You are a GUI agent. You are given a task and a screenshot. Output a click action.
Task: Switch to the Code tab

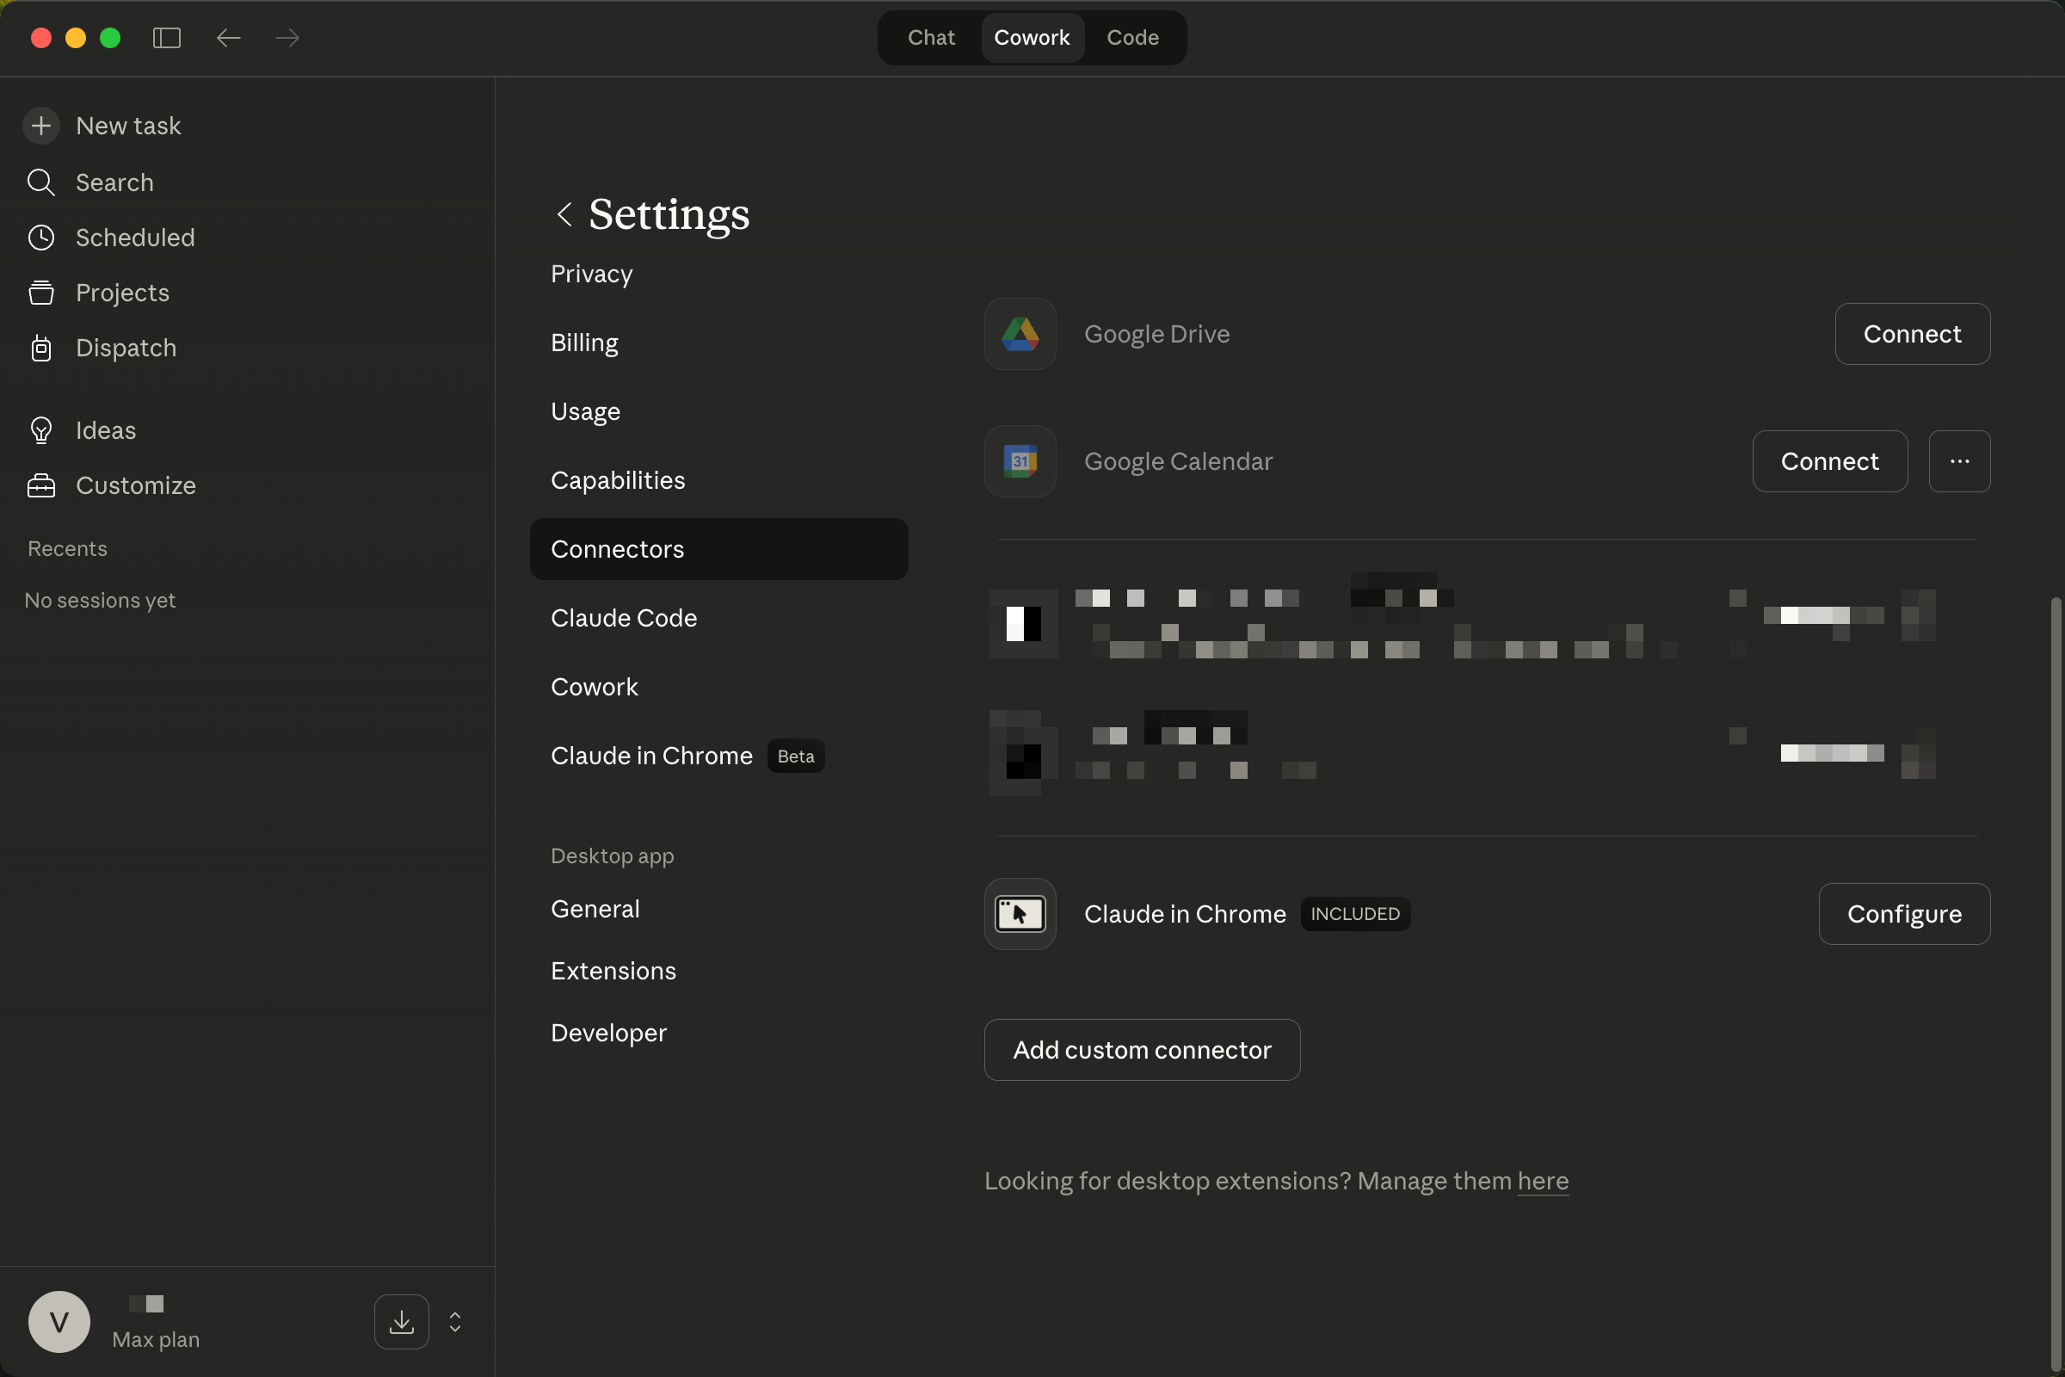1131,38
